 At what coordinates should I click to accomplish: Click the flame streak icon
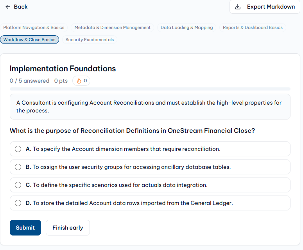(x=79, y=81)
